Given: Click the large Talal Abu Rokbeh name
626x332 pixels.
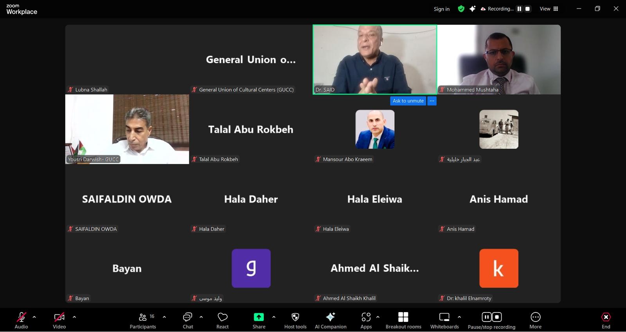Looking at the screenshot, I should pyautogui.click(x=251, y=129).
